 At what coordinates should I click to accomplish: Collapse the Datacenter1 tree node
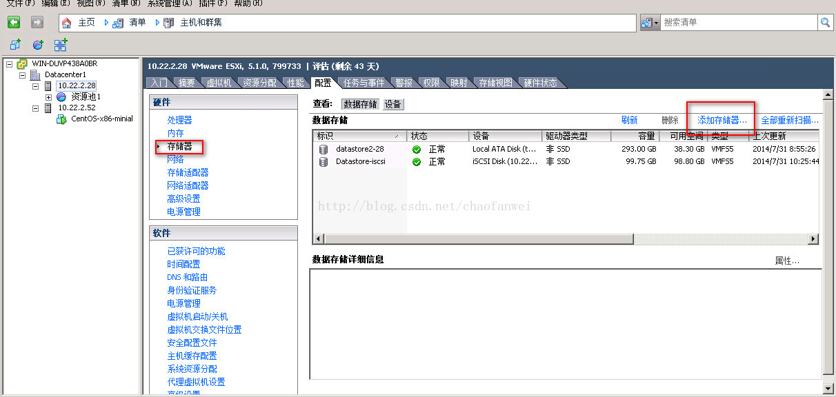22,75
